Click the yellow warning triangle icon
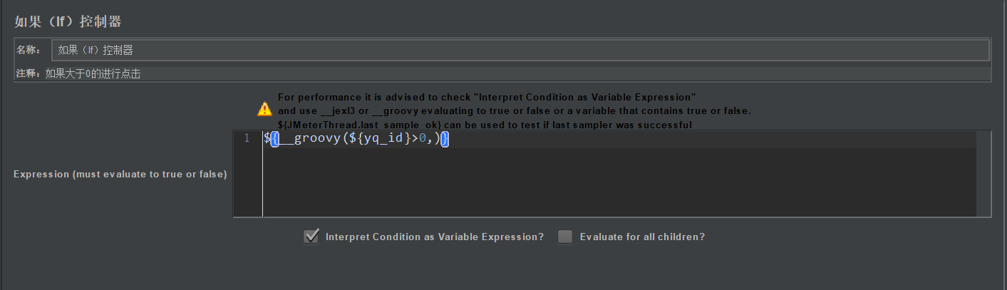Screen dimensions: 1007x290 coord(264,110)
